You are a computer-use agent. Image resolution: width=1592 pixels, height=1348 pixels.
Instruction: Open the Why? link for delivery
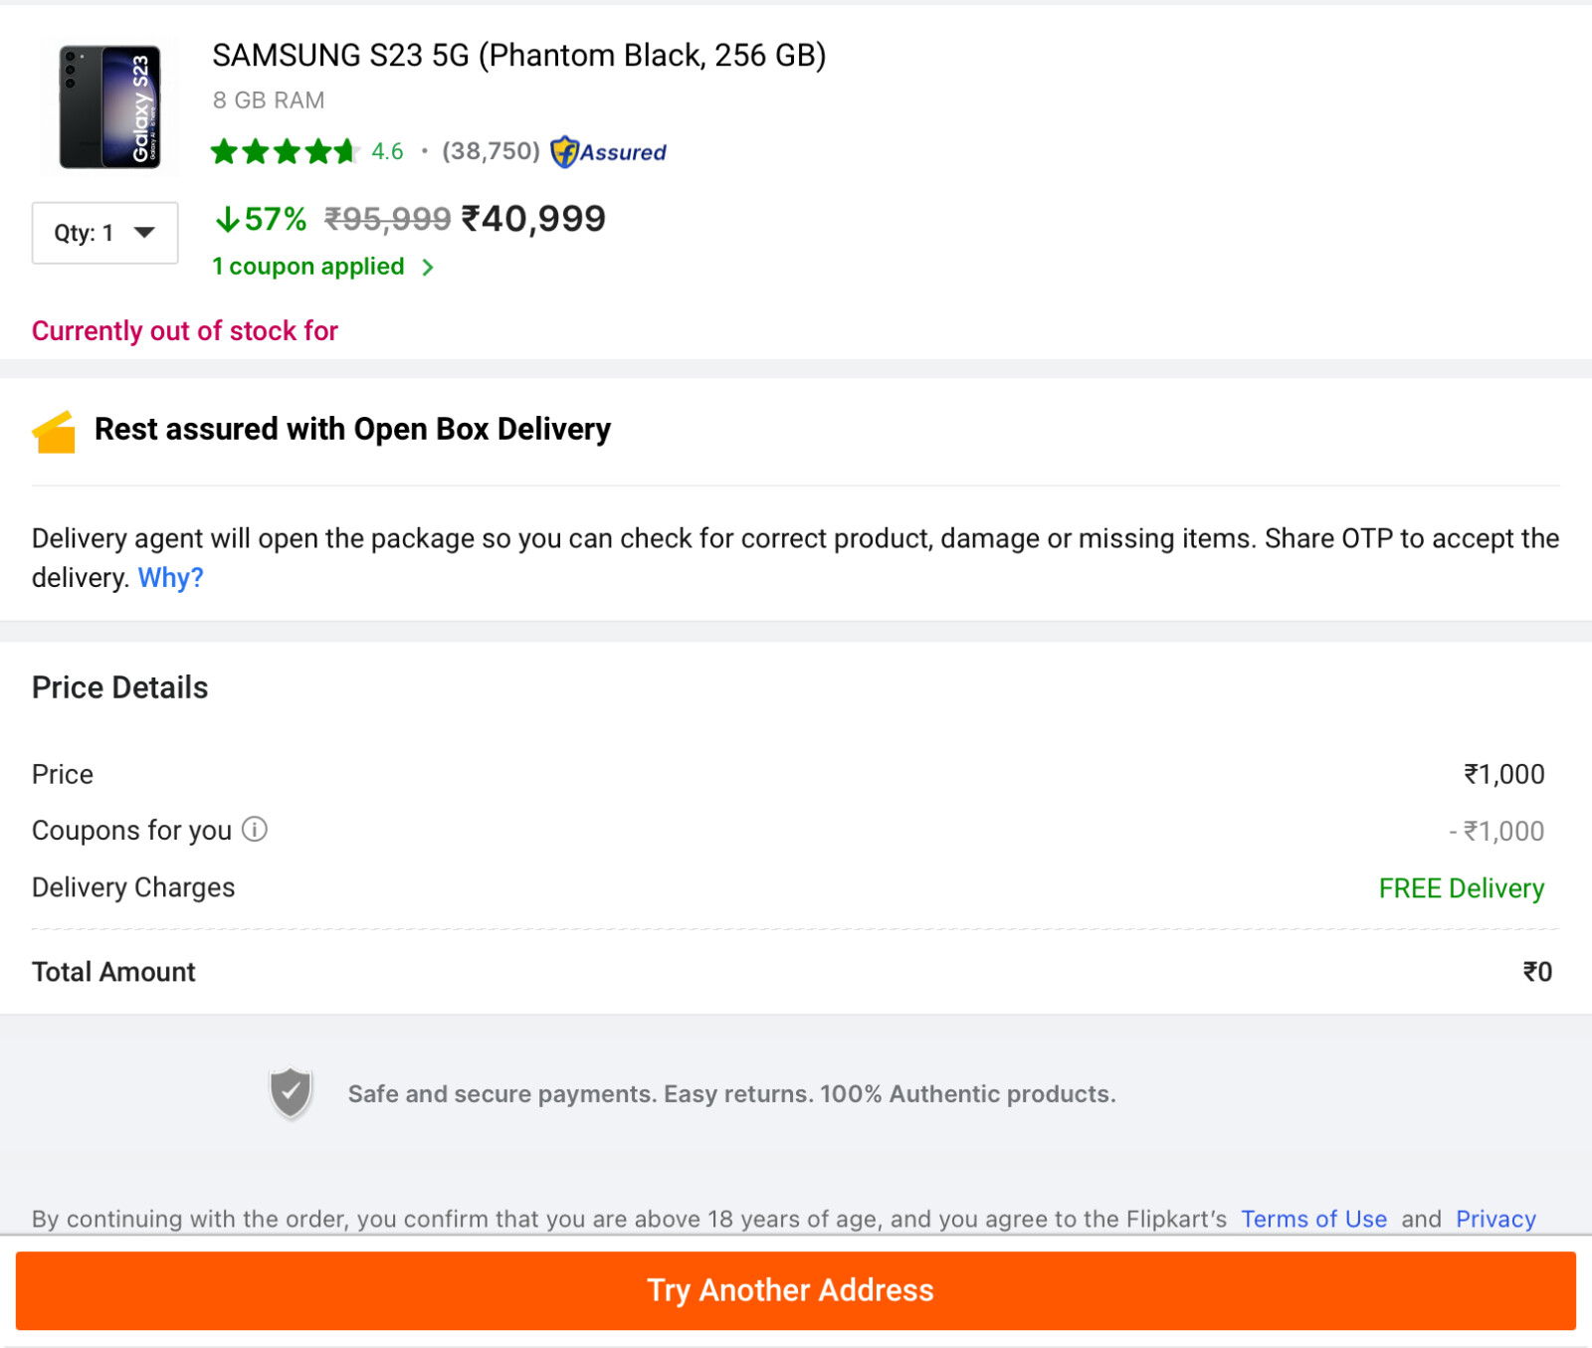coord(170,578)
